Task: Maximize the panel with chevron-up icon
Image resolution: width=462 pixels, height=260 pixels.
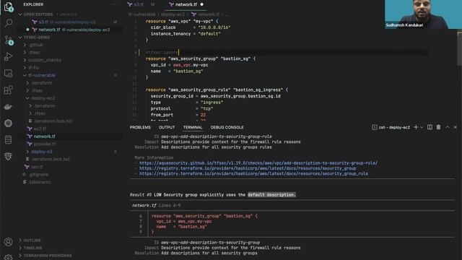Action: click(x=448, y=127)
